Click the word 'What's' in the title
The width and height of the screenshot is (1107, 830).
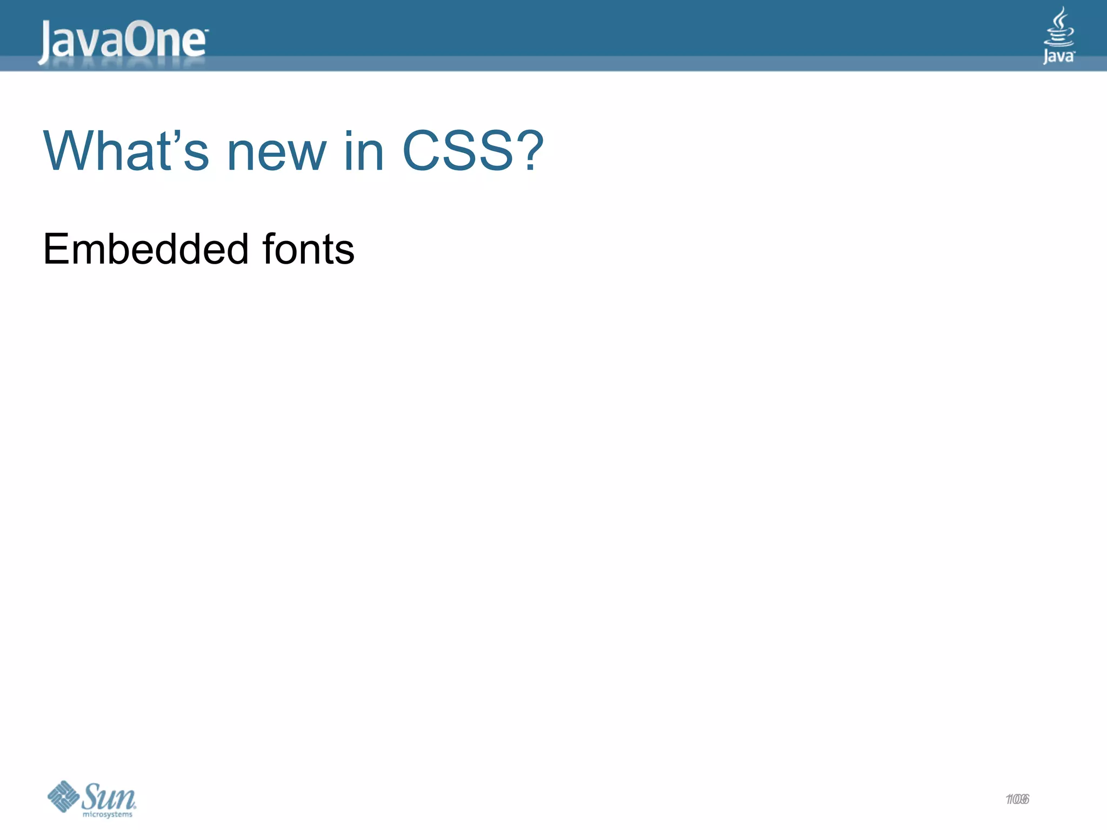coord(126,151)
